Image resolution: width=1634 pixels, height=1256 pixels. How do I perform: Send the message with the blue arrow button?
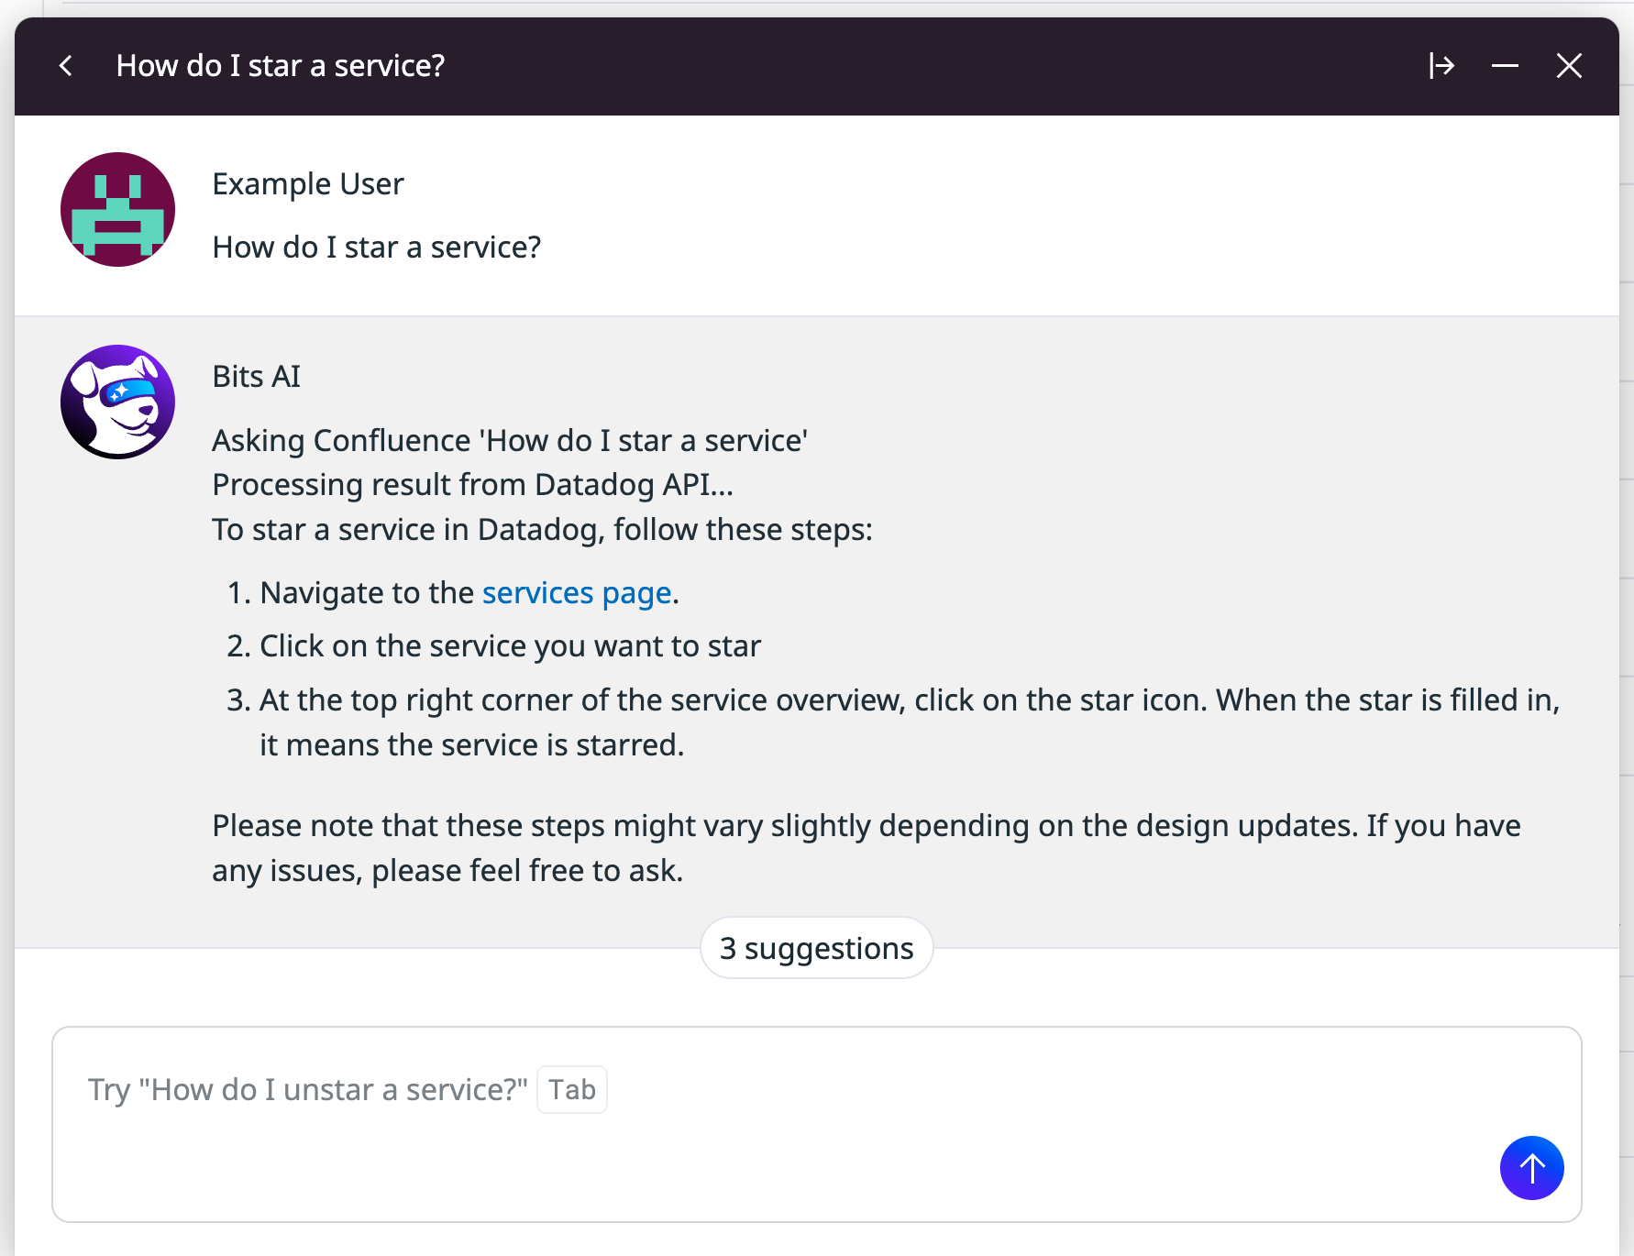[x=1531, y=1168]
